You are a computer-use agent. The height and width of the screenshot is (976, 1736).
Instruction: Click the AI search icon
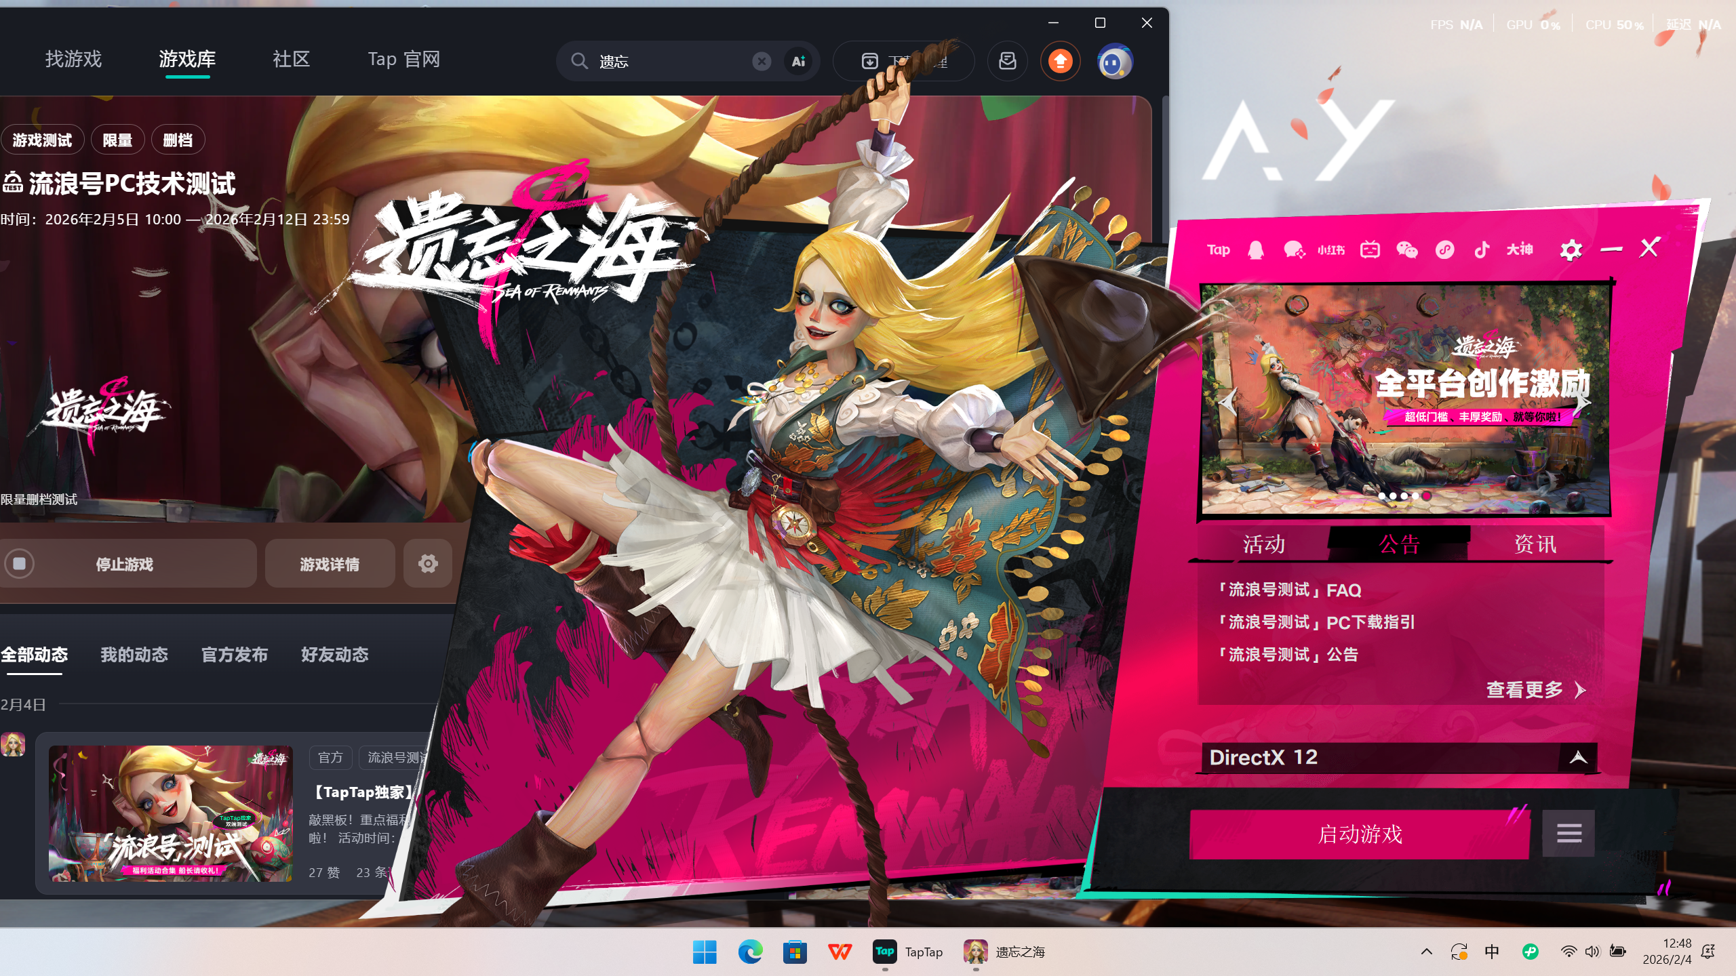click(798, 62)
